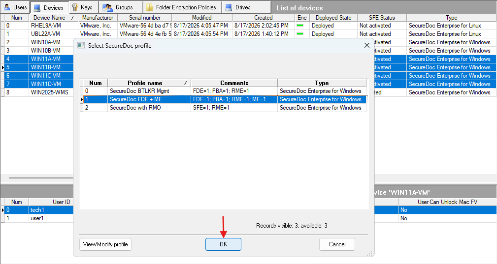The height and width of the screenshot is (264, 497).
Task: Switch to the Drives tab
Action: 246,7
